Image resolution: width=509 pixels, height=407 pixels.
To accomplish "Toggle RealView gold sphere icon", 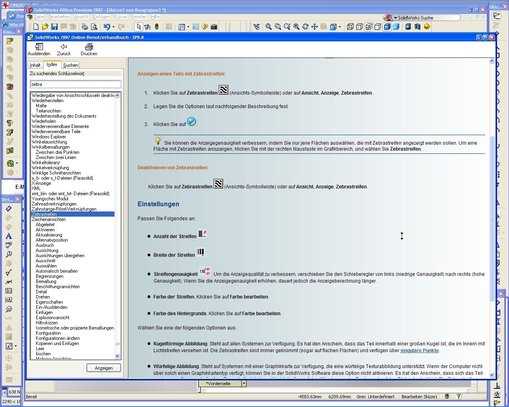I will pyautogui.click(x=427, y=27).
